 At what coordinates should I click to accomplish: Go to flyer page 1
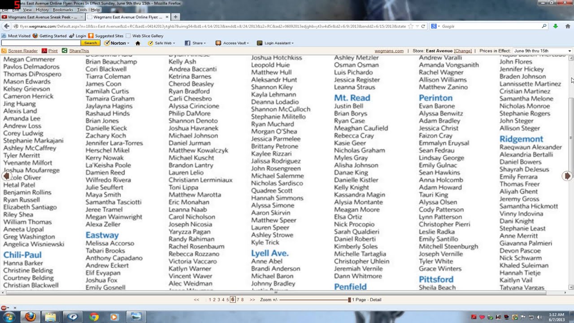210,300
